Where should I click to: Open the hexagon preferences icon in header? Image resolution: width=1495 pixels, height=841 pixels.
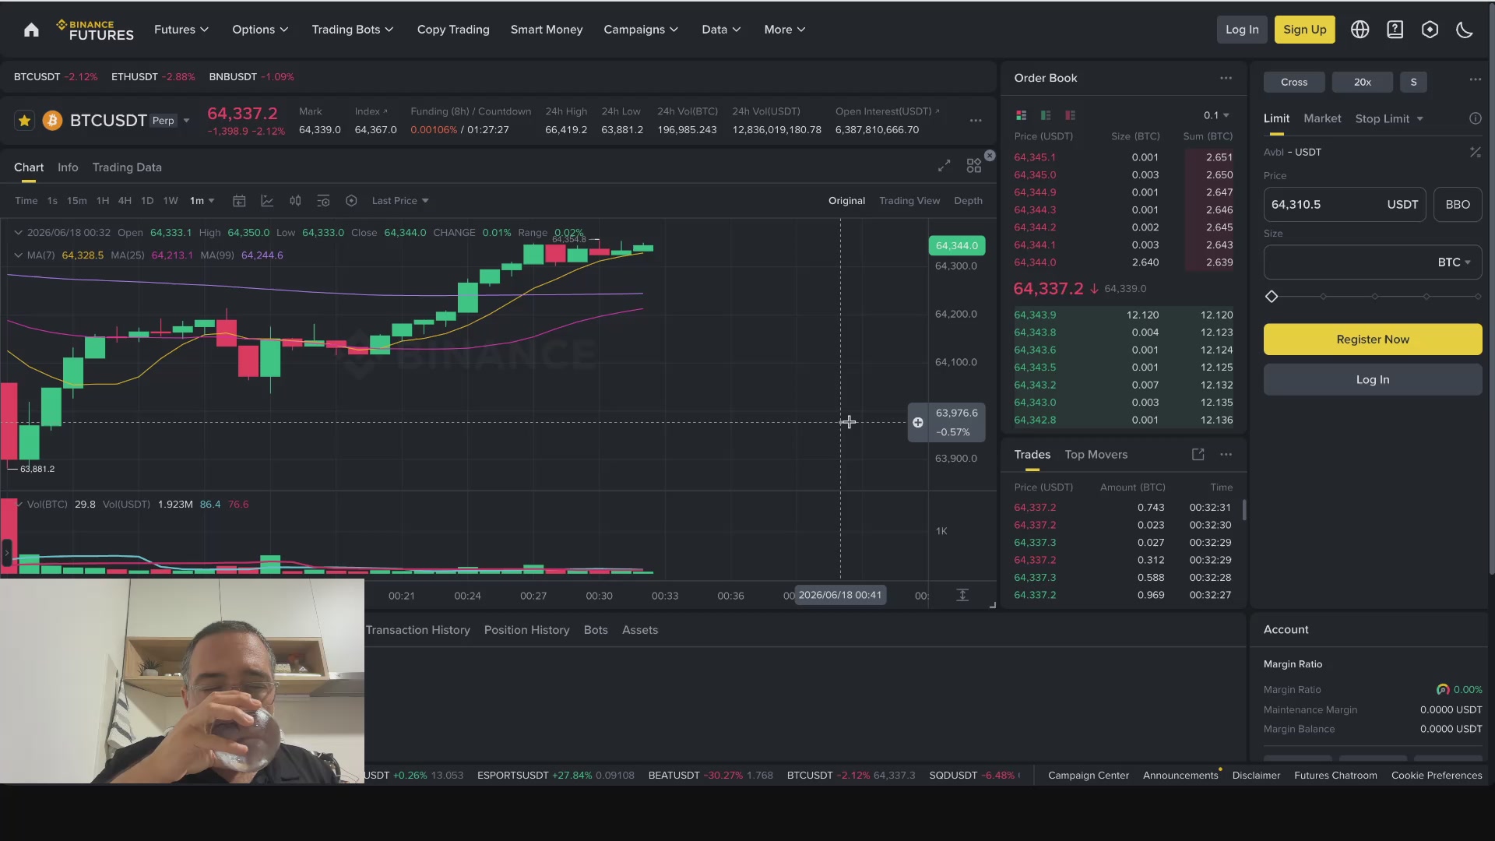(x=1430, y=30)
